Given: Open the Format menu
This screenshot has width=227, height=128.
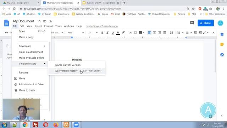Looking at the screenshot, I should coord(48,26).
